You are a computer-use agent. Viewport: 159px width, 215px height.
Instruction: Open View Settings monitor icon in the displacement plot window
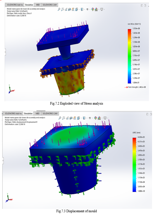coord(105,118)
